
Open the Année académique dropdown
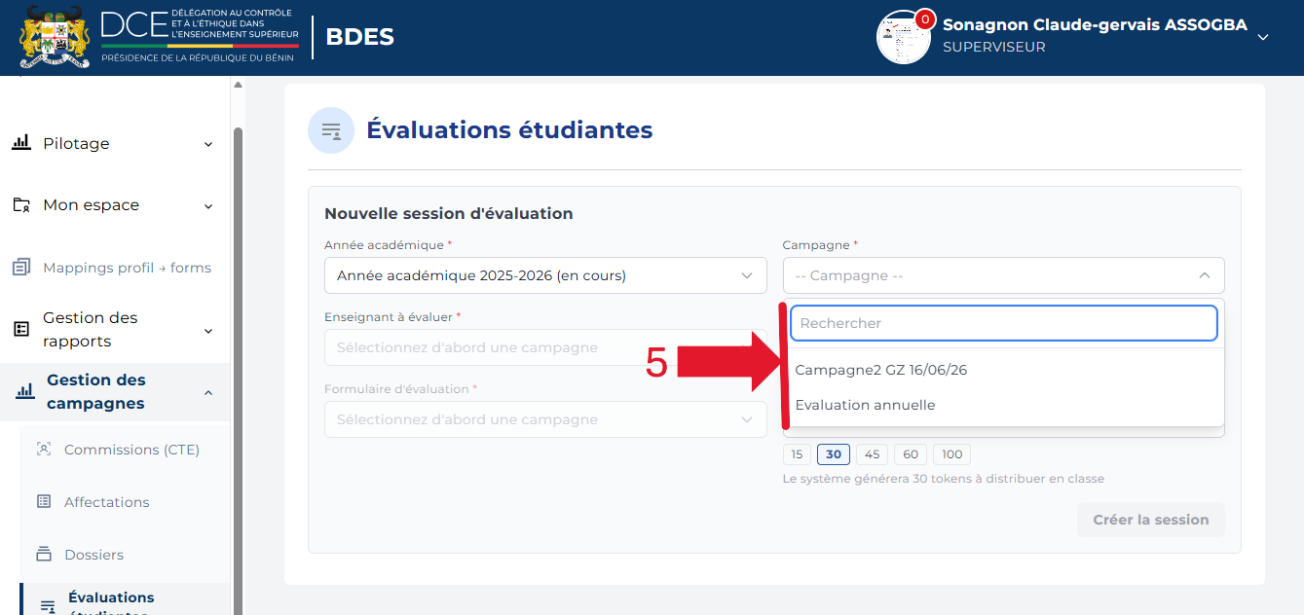click(545, 275)
